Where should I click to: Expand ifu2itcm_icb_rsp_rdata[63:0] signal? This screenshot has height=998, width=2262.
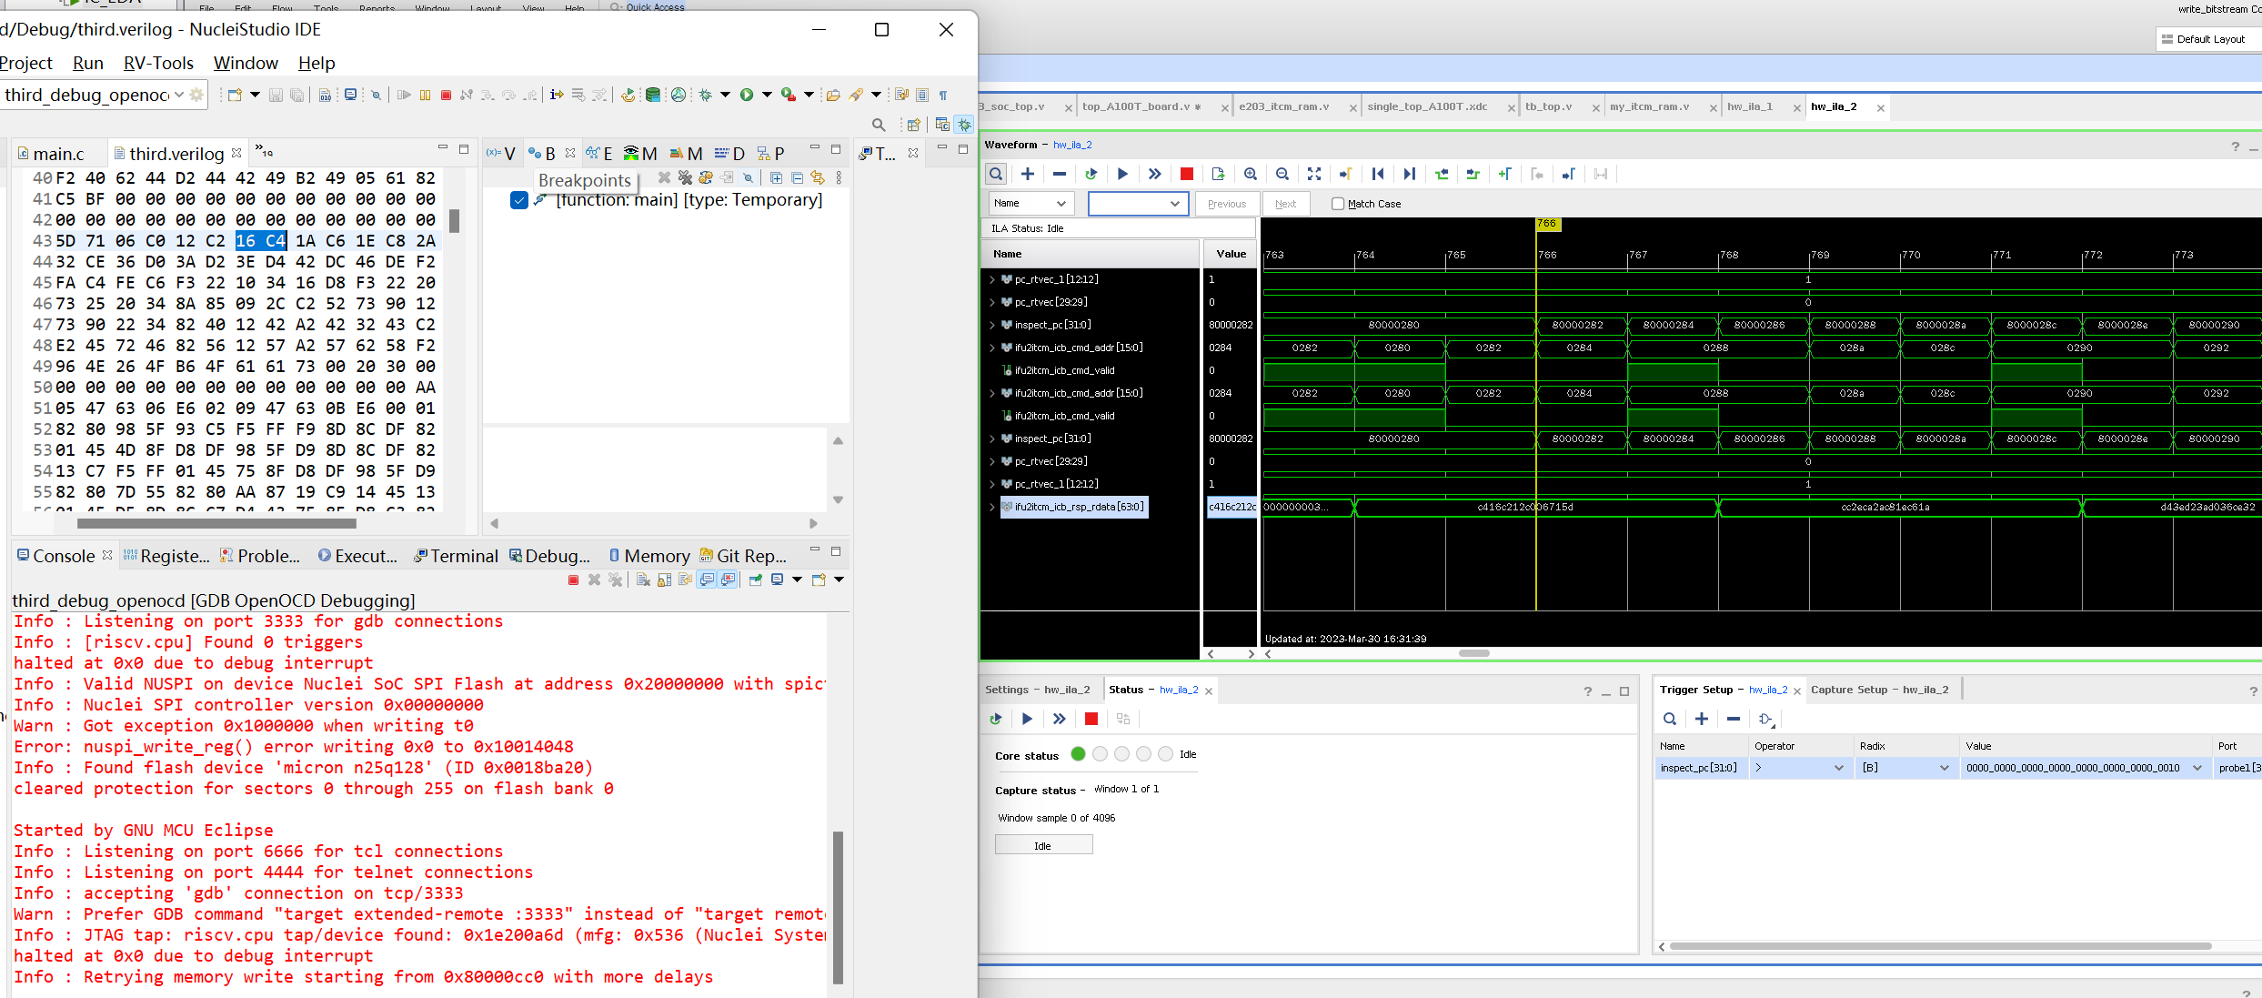991,507
